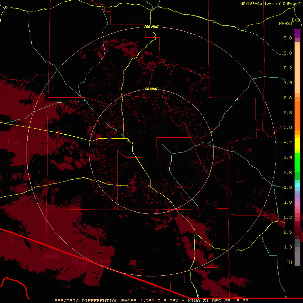The width and height of the screenshot is (303, 303).
Task: Click the TH threshold label
Action: coord(289,262)
